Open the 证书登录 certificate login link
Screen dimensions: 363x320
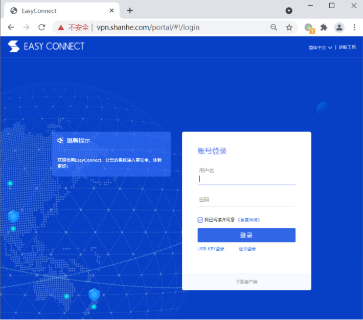tap(247, 249)
